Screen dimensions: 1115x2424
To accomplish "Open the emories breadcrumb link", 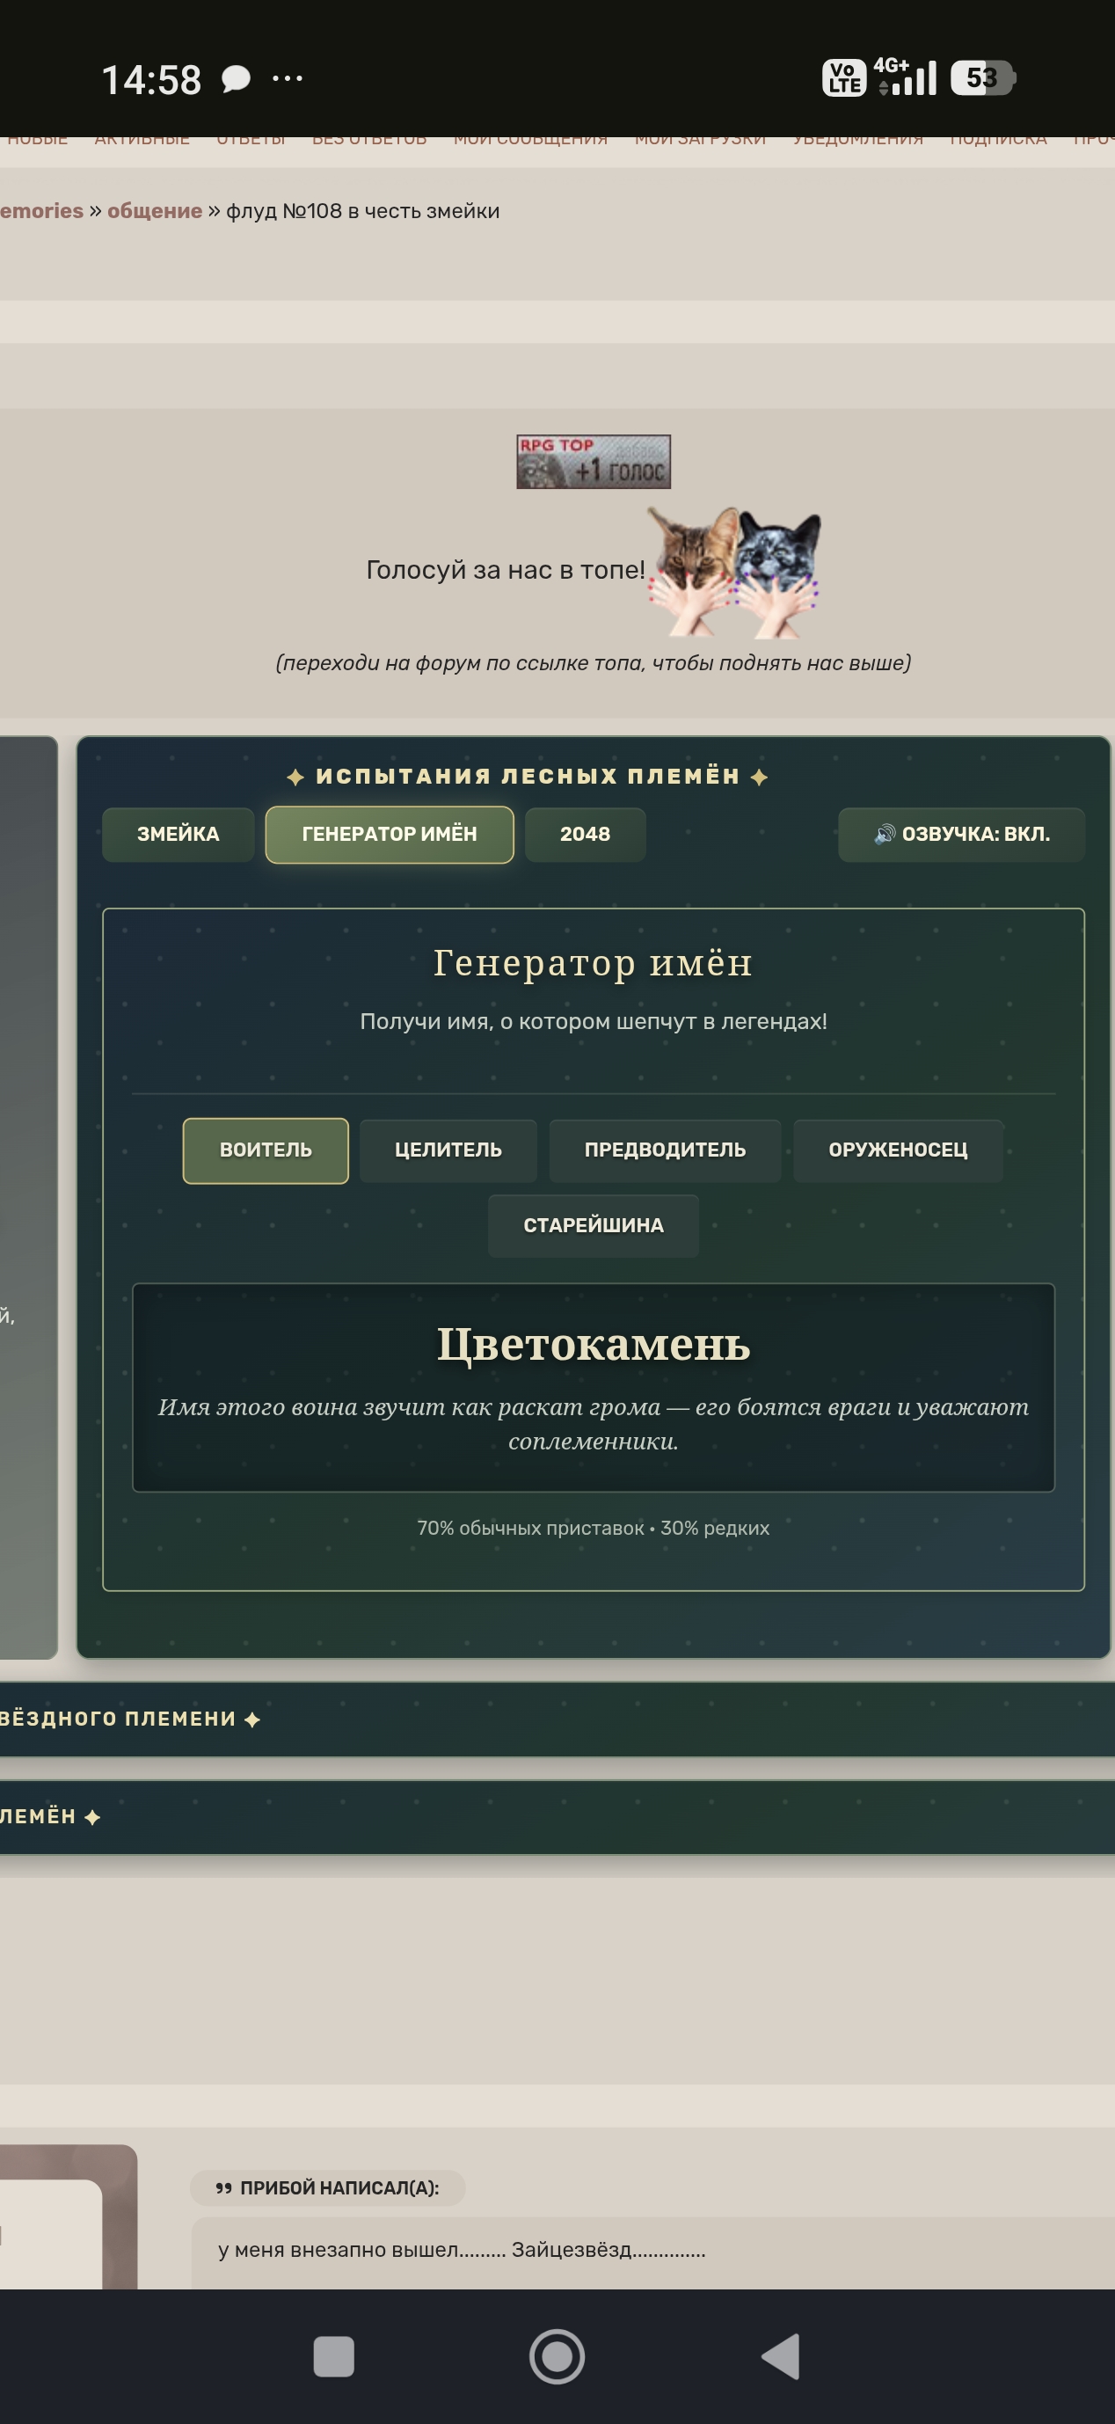I will (41, 211).
